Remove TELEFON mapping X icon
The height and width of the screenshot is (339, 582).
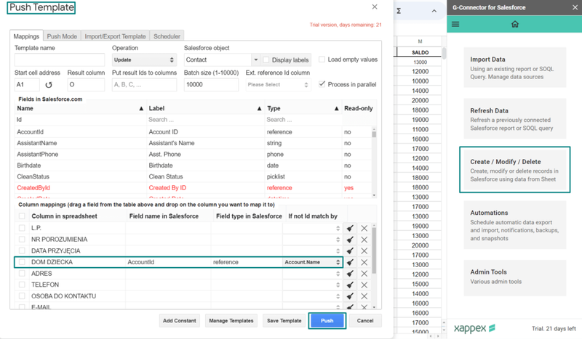(364, 285)
